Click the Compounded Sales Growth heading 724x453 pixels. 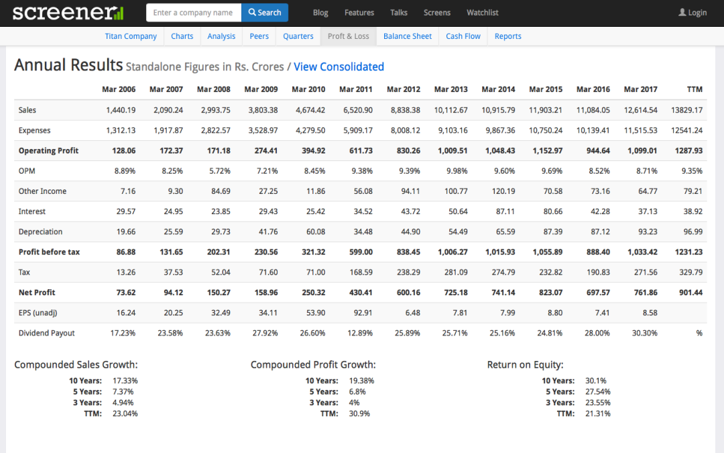pyautogui.click(x=76, y=364)
